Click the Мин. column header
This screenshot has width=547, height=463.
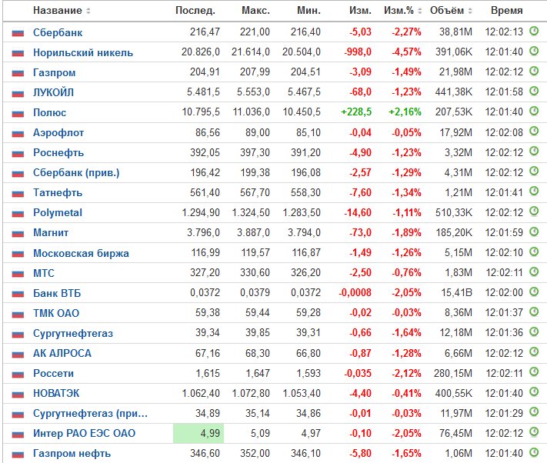click(309, 11)
